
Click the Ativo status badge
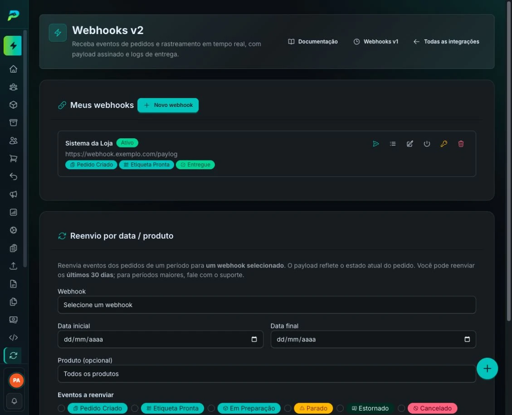[127, 143]
